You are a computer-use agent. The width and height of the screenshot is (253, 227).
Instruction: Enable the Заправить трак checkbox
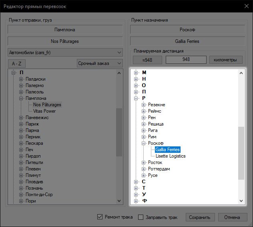click(x=141, y=217)
